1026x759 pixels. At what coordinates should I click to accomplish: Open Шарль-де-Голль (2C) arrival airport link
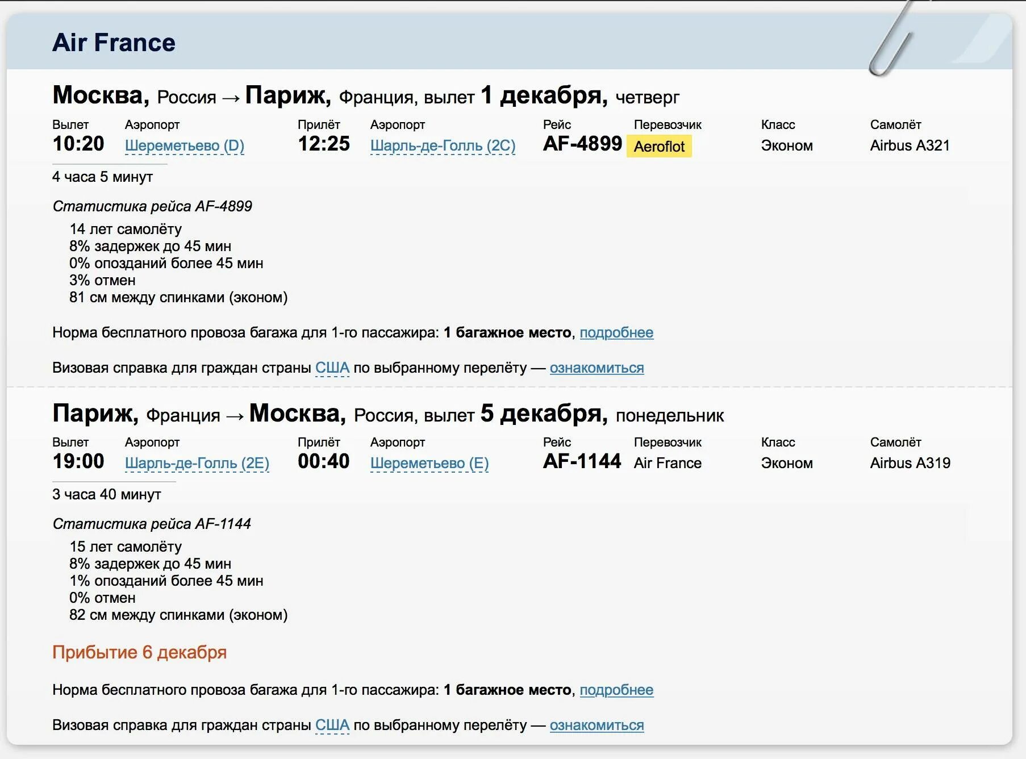coord(443,146)
